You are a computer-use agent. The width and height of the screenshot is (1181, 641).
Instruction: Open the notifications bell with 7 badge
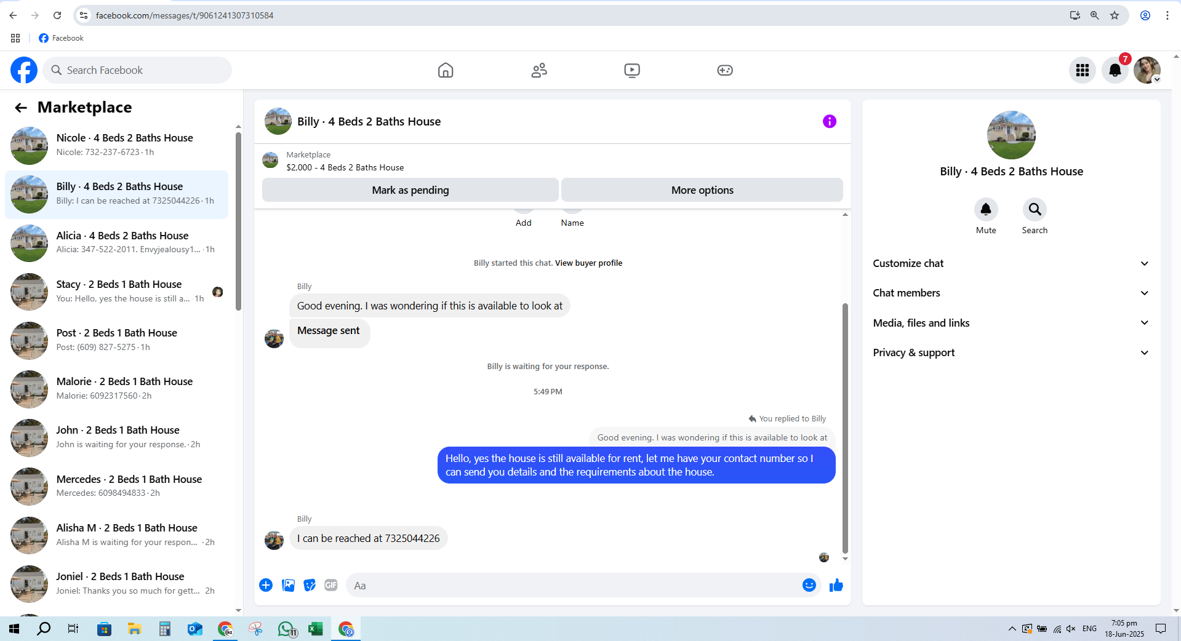click(x=1115, y=70)
